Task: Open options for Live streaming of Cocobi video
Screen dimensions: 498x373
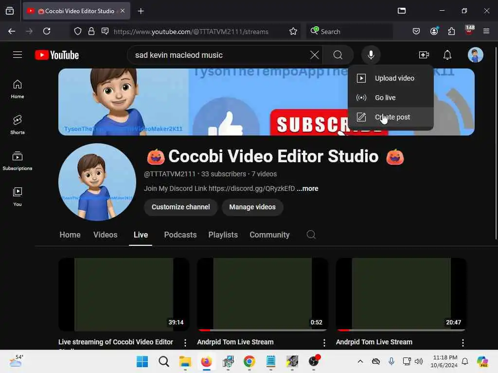Action: pyautogui.click(x=185, y=342)
